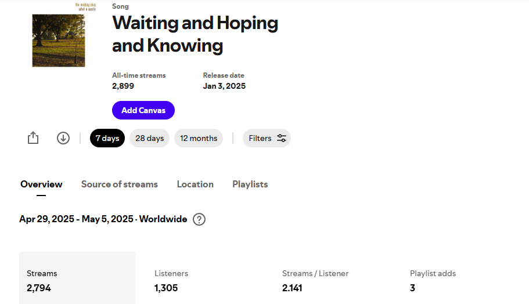The width and height of the screenshot is (529, 304).
Task: View the Playlists tab
Action: pyautogui.click(x=250, y=184)
